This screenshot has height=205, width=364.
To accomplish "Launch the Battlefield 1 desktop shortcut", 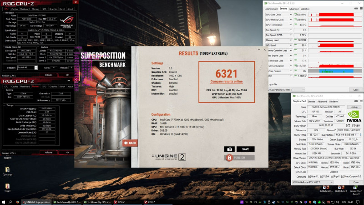I will (x=341, y=189).
